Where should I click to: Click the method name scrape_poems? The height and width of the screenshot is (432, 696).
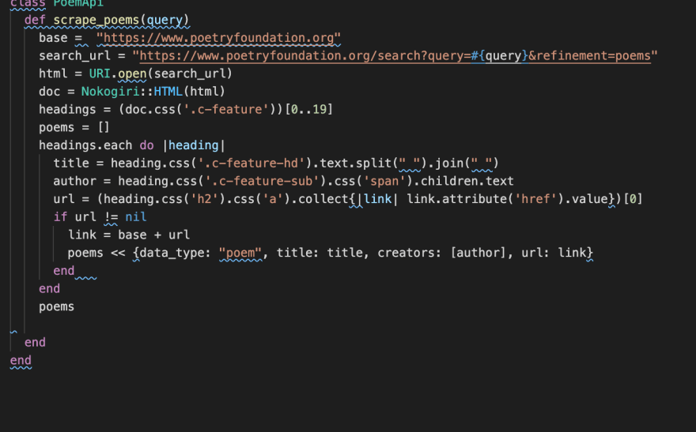(96, 21)
